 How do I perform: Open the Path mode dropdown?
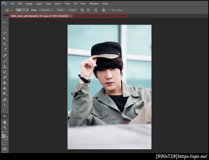tap(22, 10)
